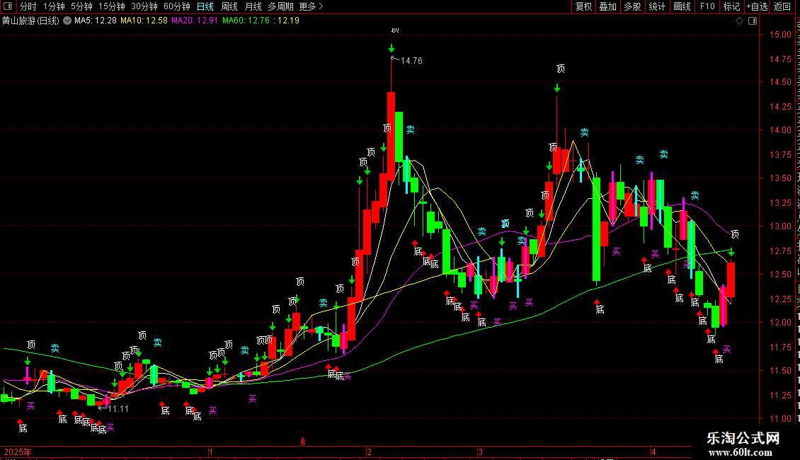Switch to the 分时 chart tab
Viewport: 800px width, 460px height.
[28, 6]
